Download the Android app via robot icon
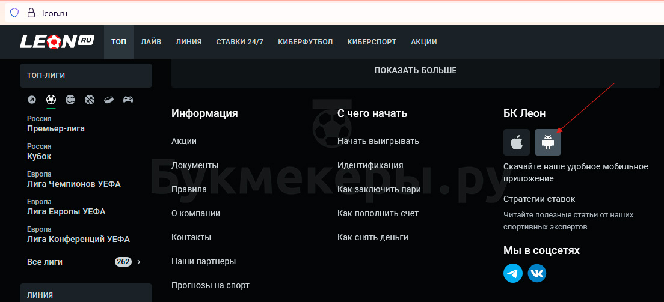This screenshot has width=664, height=302. click(548, 142)
